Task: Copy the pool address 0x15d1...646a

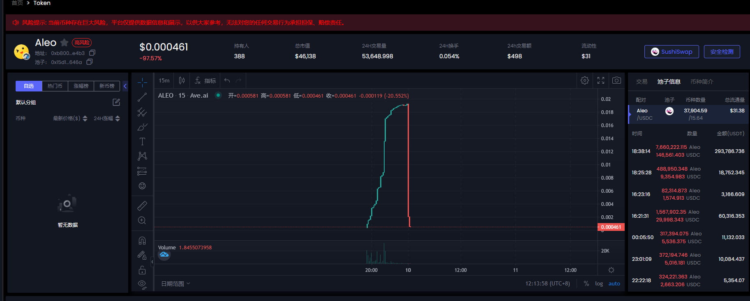Action: [90, 62]
